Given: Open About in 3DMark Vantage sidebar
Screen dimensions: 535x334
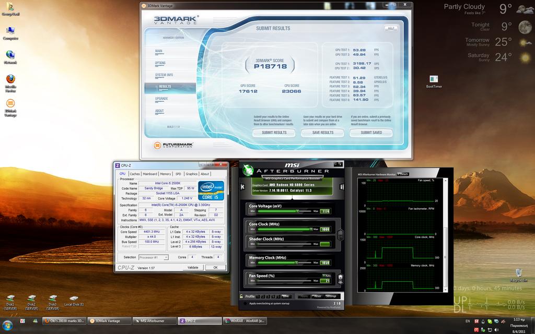Looking at the screenshot, I should coord(159,111).
